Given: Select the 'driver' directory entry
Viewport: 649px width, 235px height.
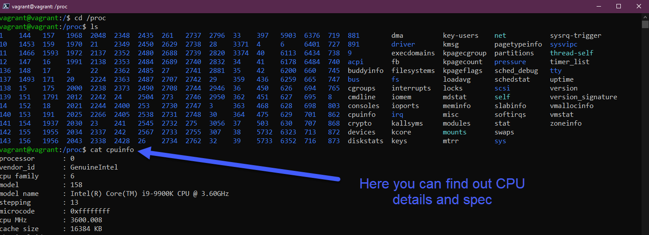Looking at the screenshot, I should (403, 44).
